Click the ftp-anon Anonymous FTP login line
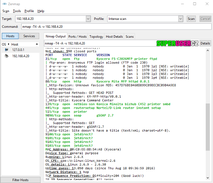Screen dimensions: 213x183 [x=97, y=63]
